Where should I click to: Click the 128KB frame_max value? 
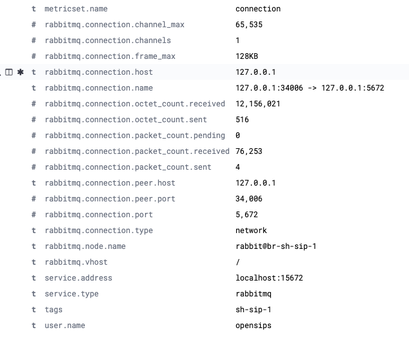[246, 56]
